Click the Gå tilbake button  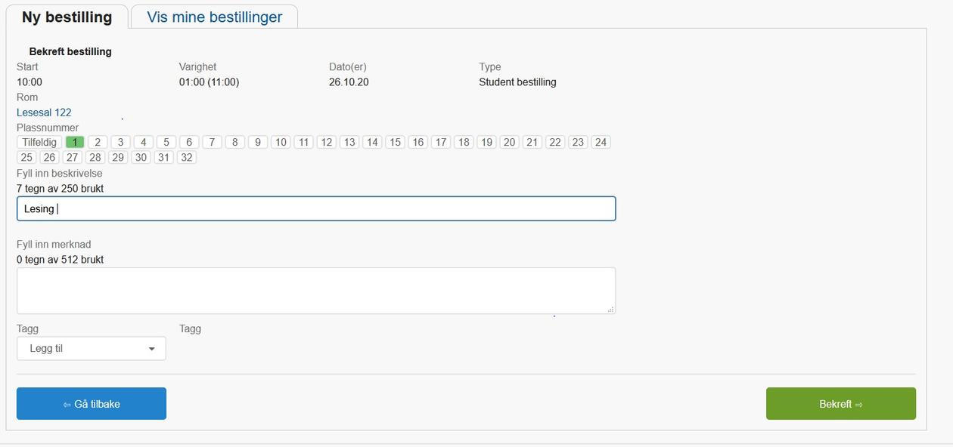pyautogui.click(x=92, y=404)
